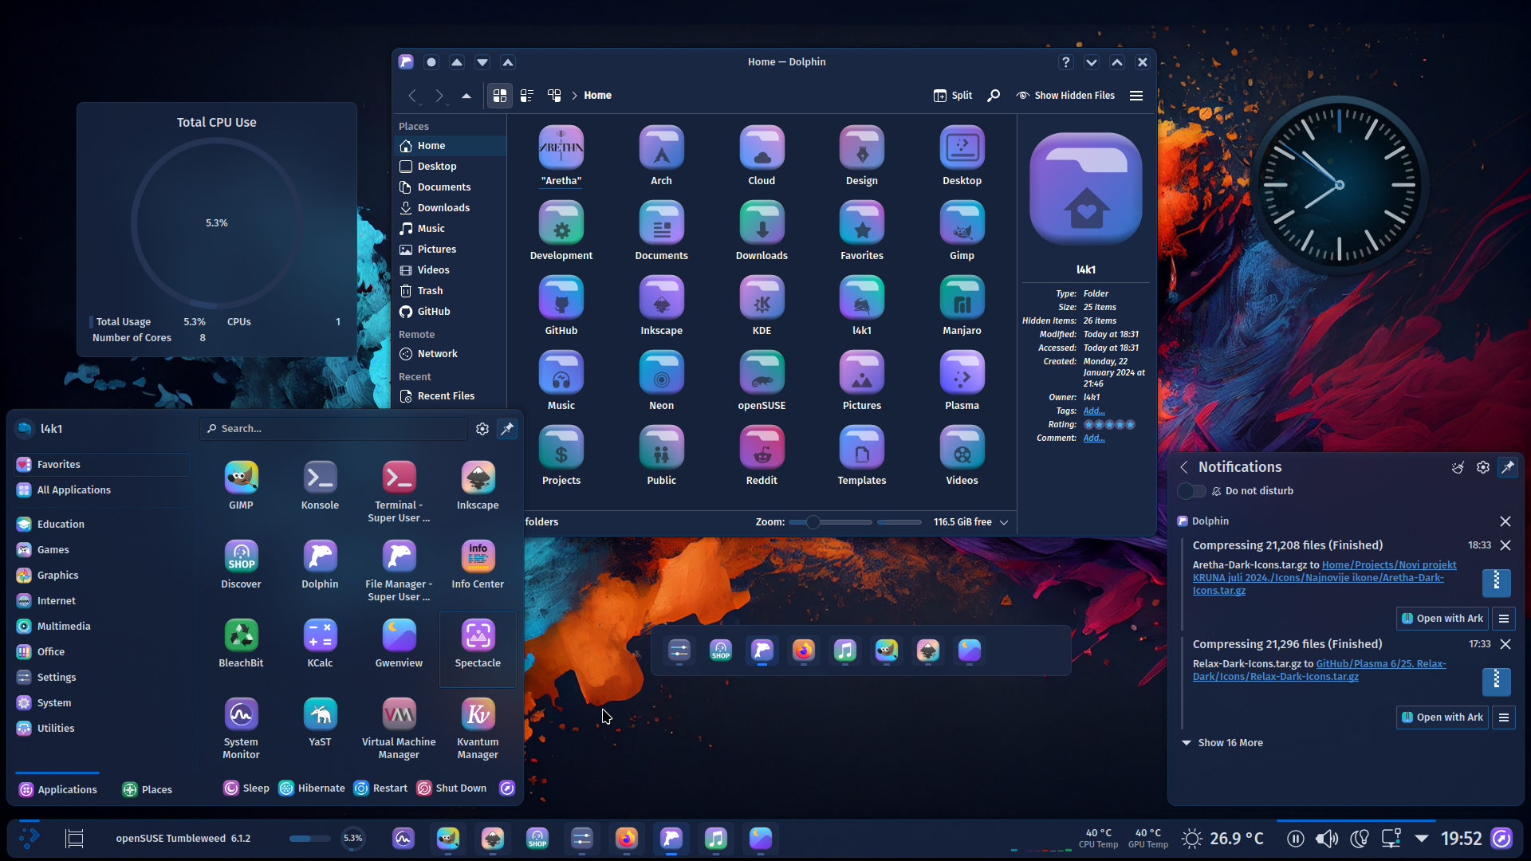Select Downloads in Dolphin Places sidebar
Viewport: 1531px width, 861px height.
(x=450, y=208)
